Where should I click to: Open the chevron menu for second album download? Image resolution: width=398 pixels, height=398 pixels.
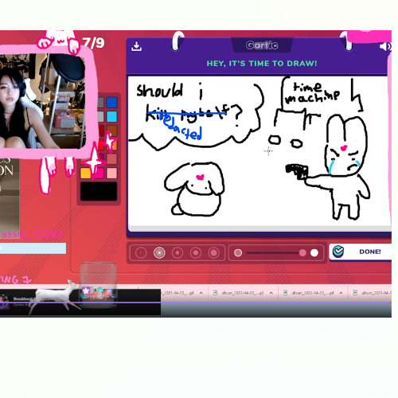tap(271, 293)
